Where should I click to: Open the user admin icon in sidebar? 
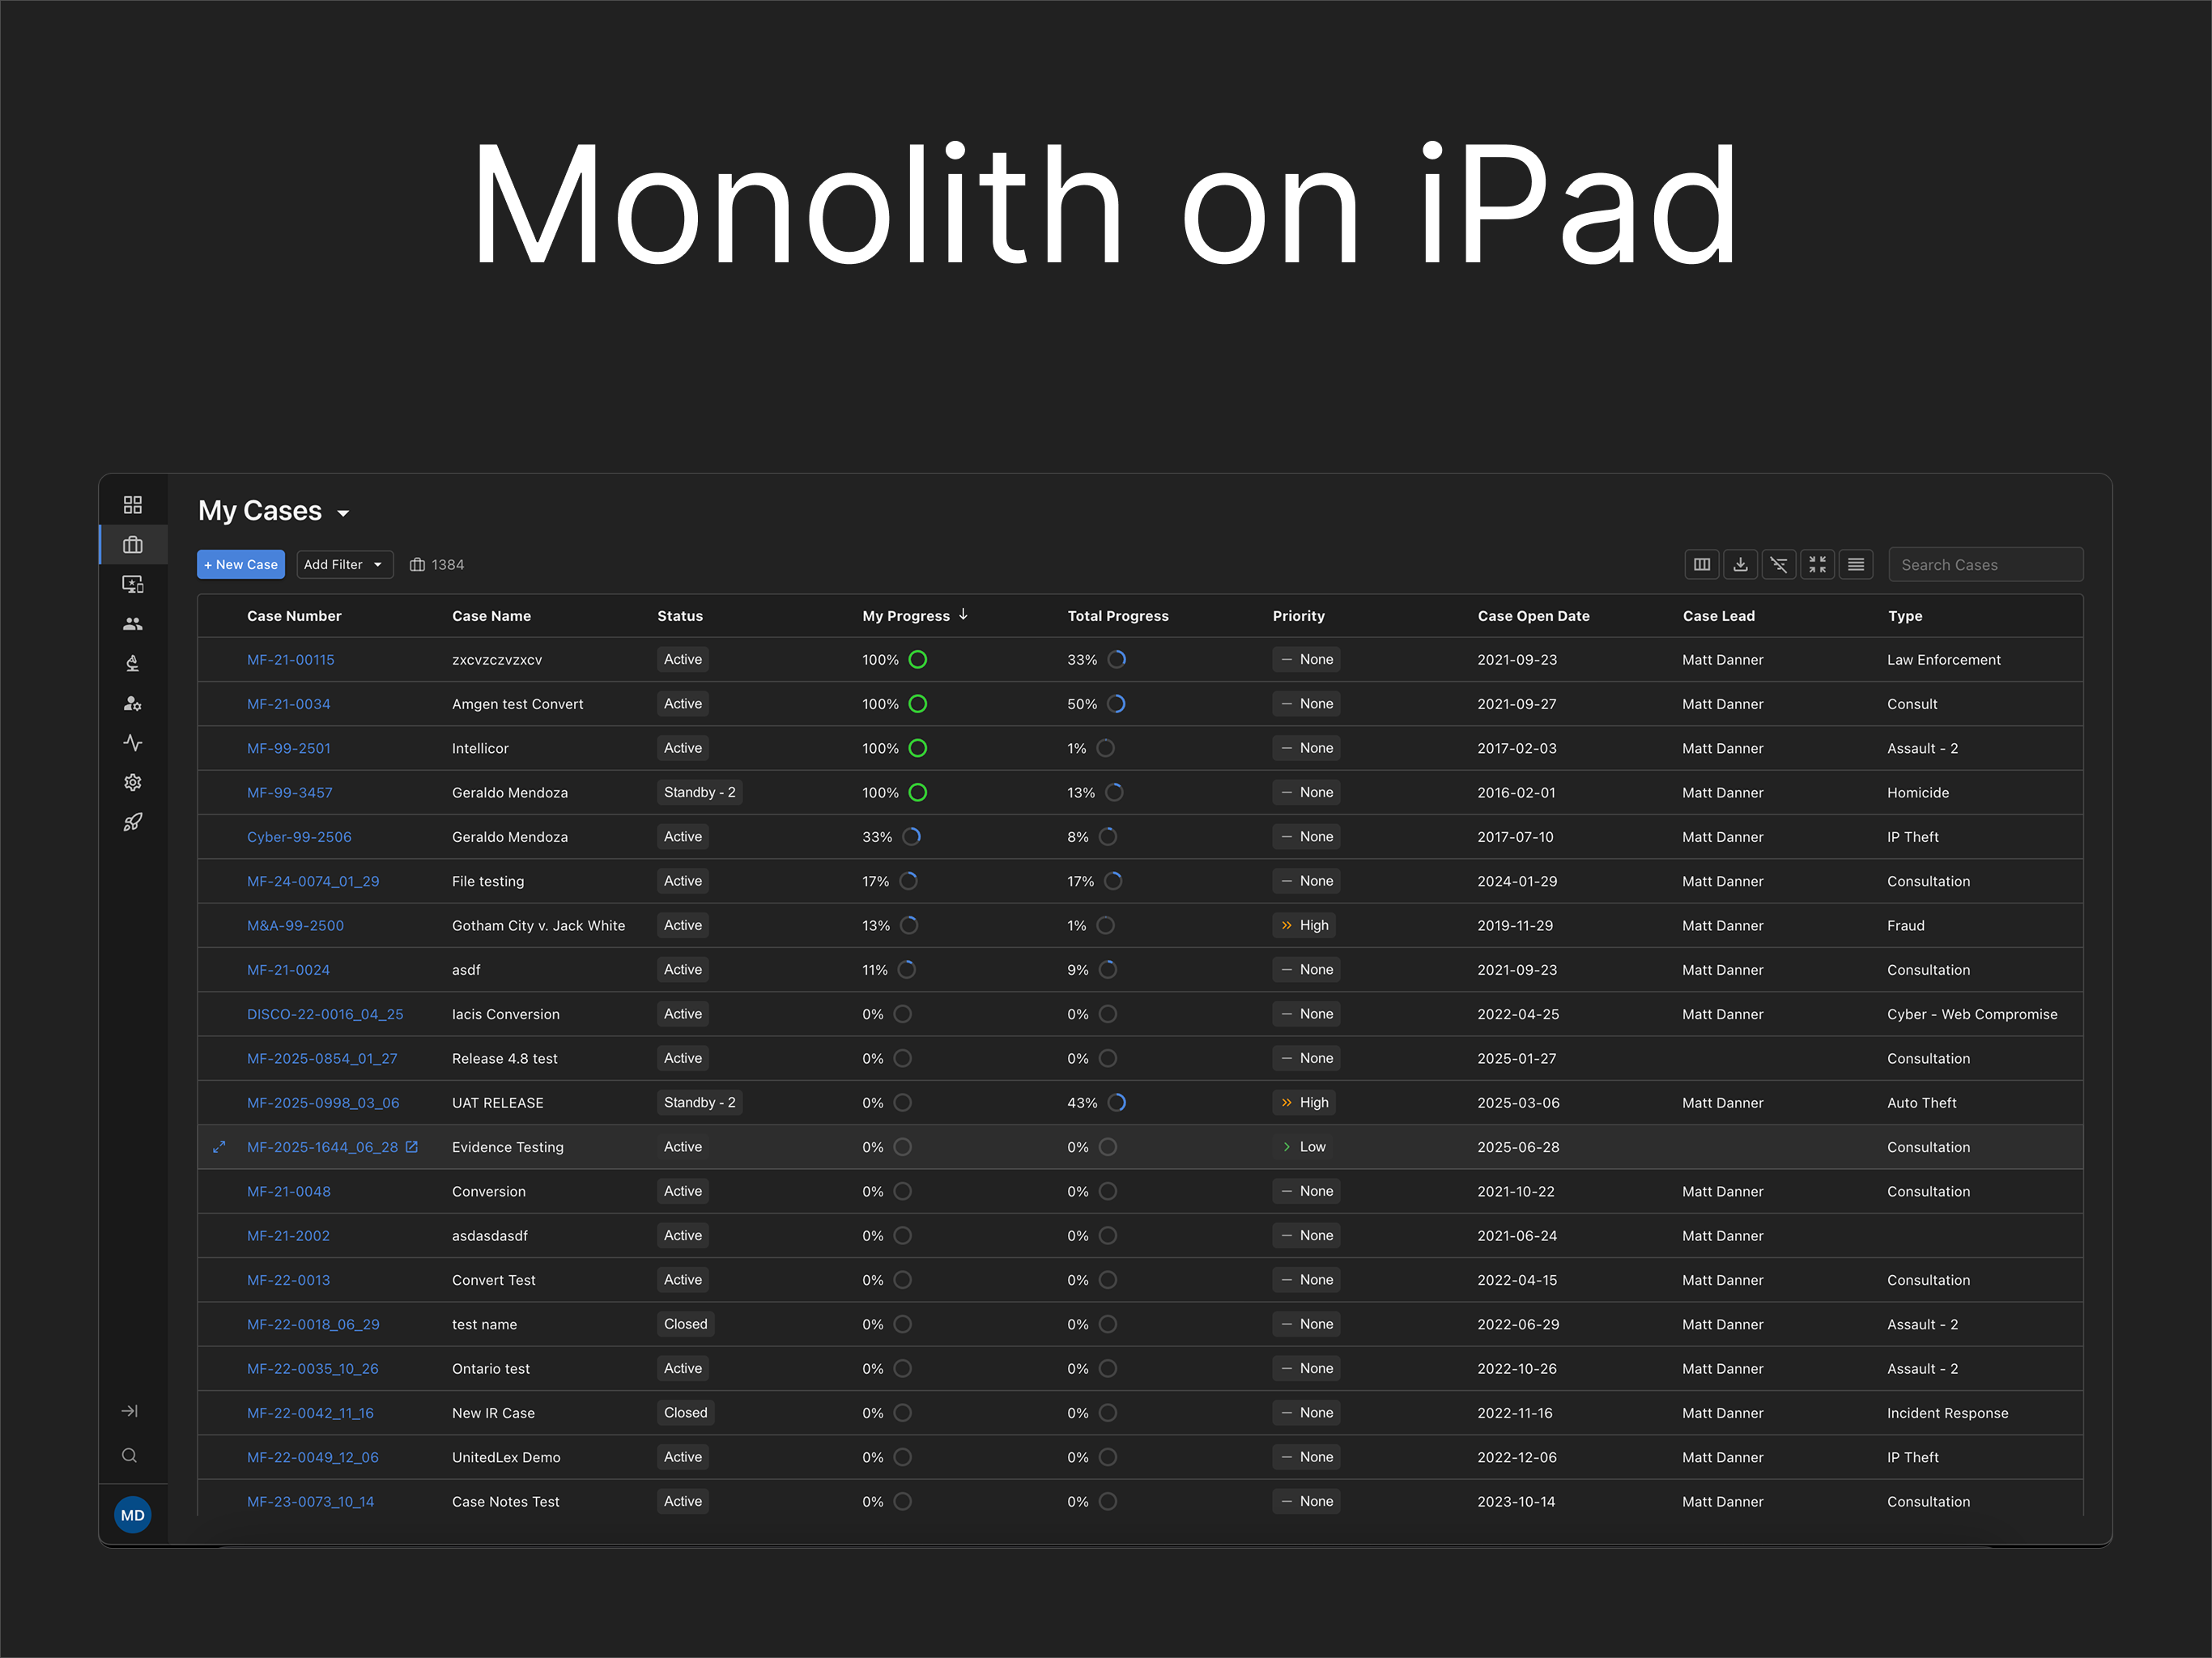tap(132, 704)
